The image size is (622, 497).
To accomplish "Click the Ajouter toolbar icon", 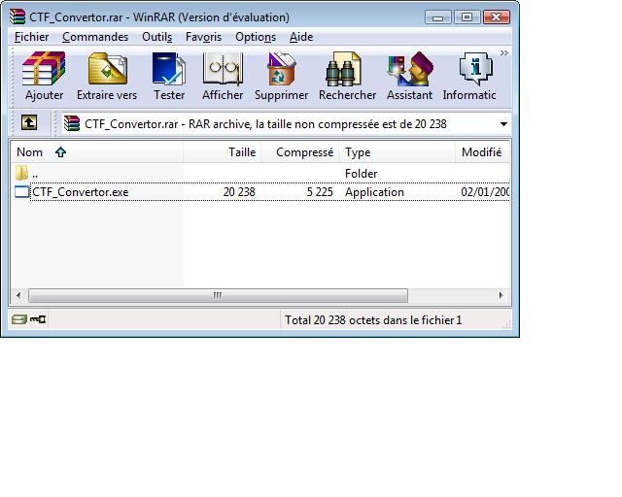I will (44, 68).
